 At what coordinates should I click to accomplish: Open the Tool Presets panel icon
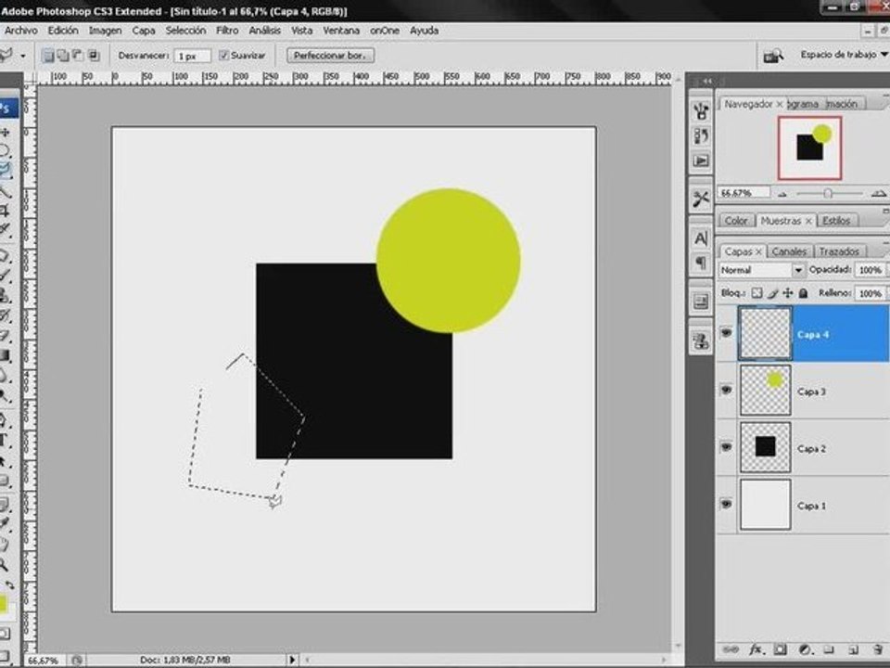[x=701, y=199]
